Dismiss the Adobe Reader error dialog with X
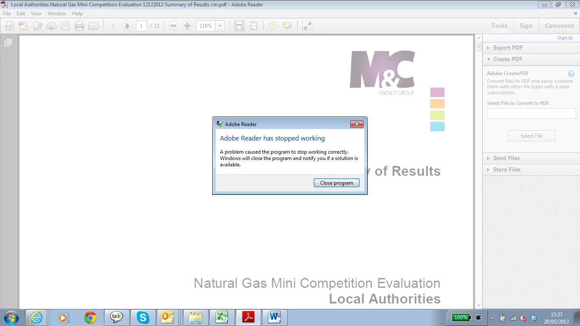The width and height of the screenshot is (580, 326). click(x=357, y=124)
